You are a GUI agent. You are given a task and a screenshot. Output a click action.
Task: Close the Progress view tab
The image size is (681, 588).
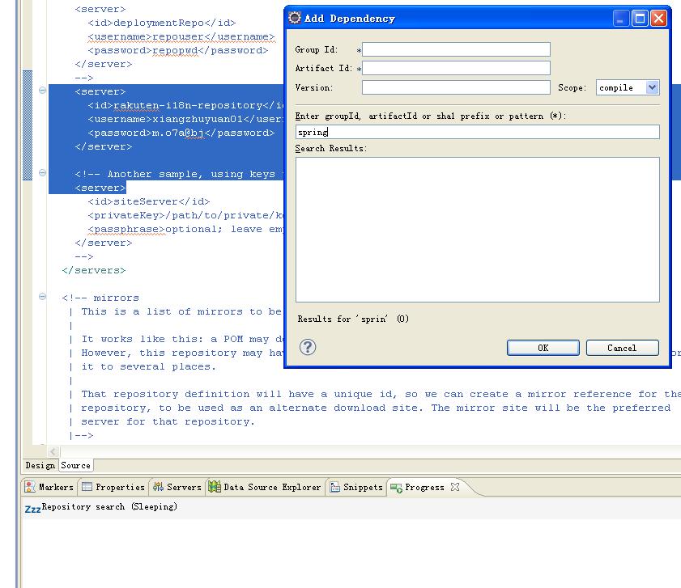pos(455,487)
